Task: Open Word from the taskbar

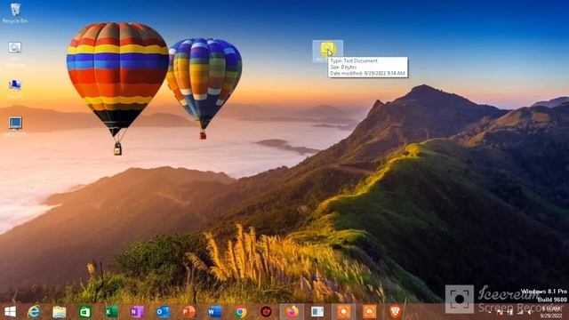Action: pyautogui.click(x=214, y=312)
